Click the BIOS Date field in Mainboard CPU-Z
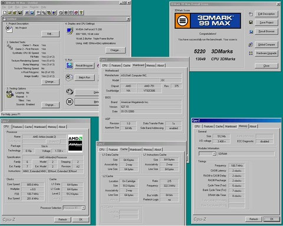This screenshot has height=226, width=283. pos(151,111)
